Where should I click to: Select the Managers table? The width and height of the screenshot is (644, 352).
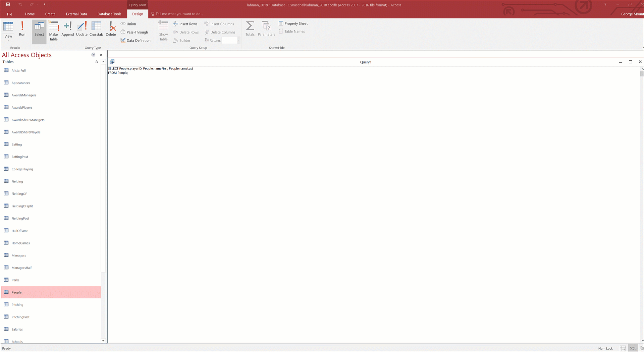coord(51,255)
